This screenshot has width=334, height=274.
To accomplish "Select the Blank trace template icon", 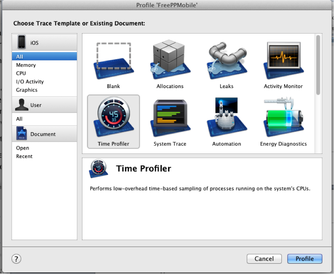I will pyautogui.click(x=114, y=61).
